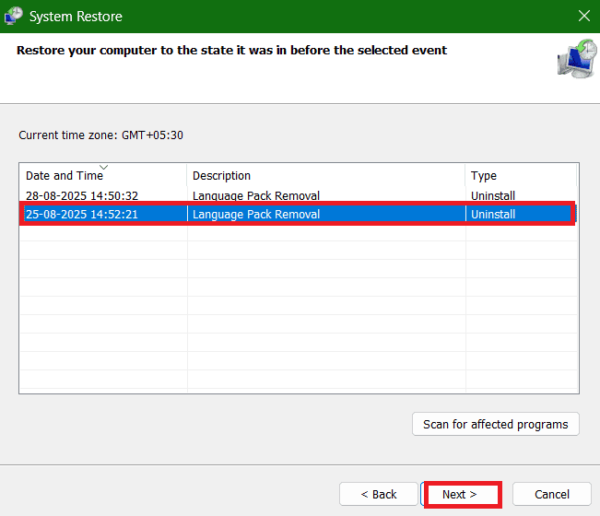The width and height of the screenshot is (600, 516).
Task: Toggle the Date and Time sort arrow
Action: [x=104, y=167]
